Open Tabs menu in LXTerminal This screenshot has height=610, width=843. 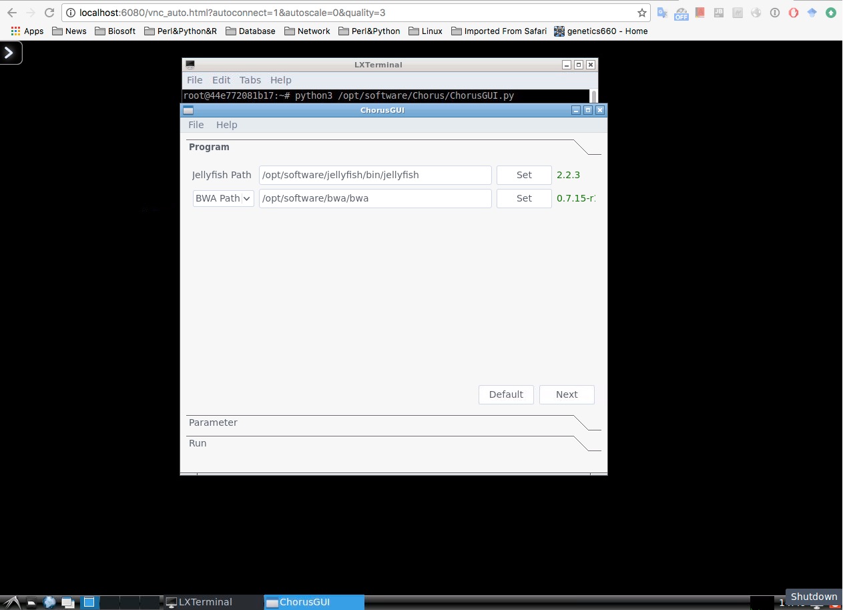(250, 80)
